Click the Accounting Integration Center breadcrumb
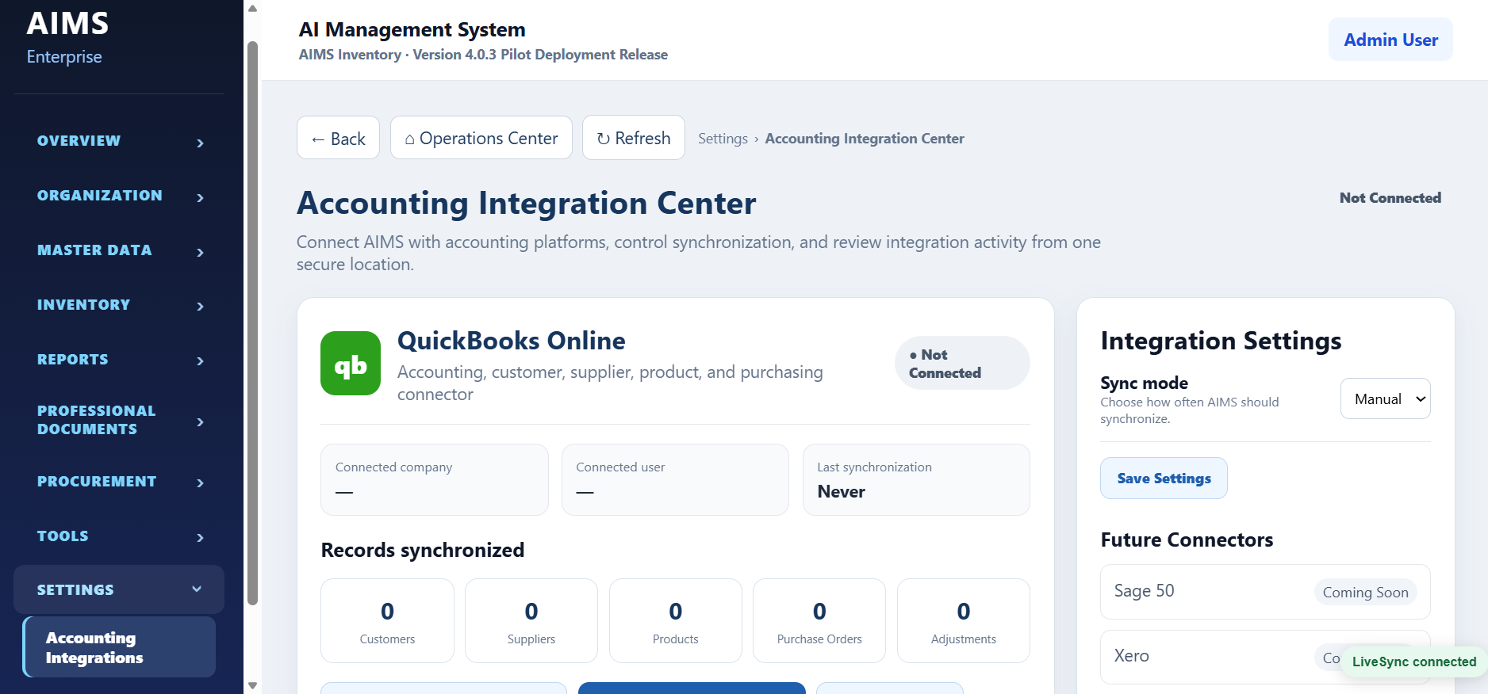1488x694 pixels. [x=865, y=139]
